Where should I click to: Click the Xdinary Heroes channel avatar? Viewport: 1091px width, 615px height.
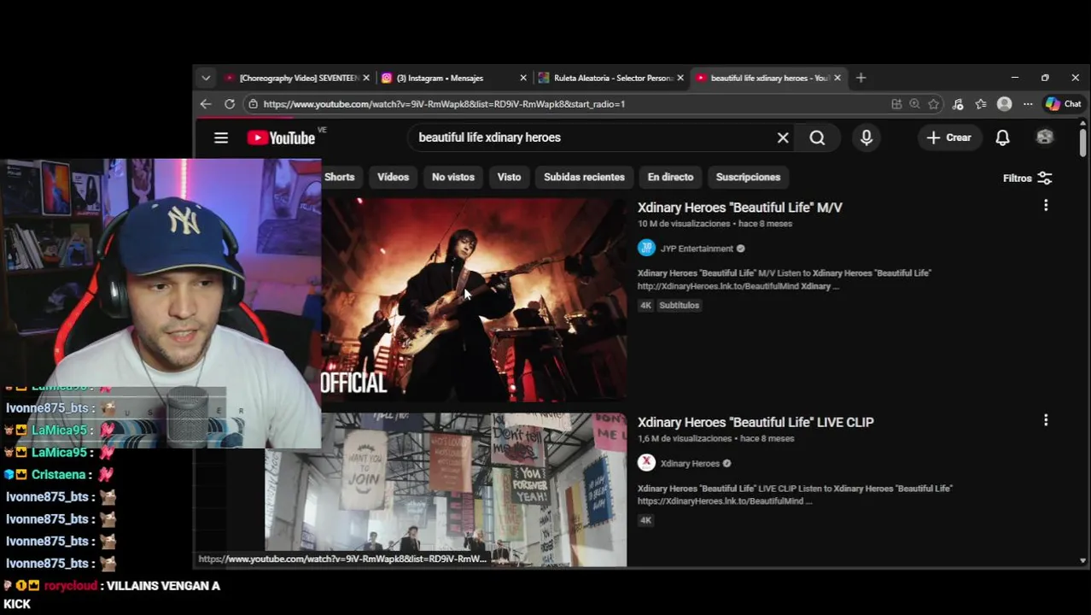(x=646, y=463)
